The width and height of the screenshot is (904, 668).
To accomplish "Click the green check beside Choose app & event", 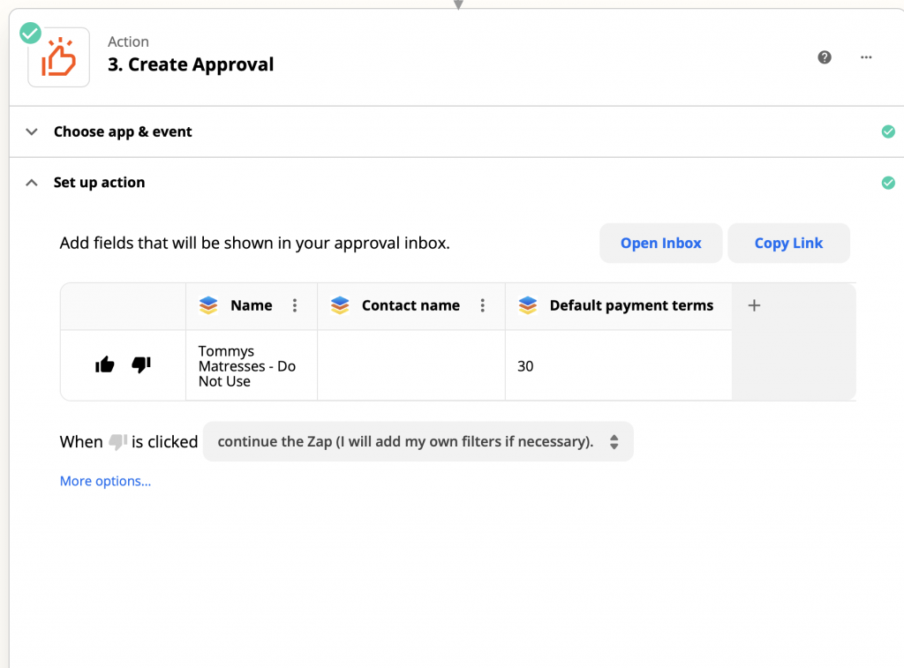I will pos(888,131).
